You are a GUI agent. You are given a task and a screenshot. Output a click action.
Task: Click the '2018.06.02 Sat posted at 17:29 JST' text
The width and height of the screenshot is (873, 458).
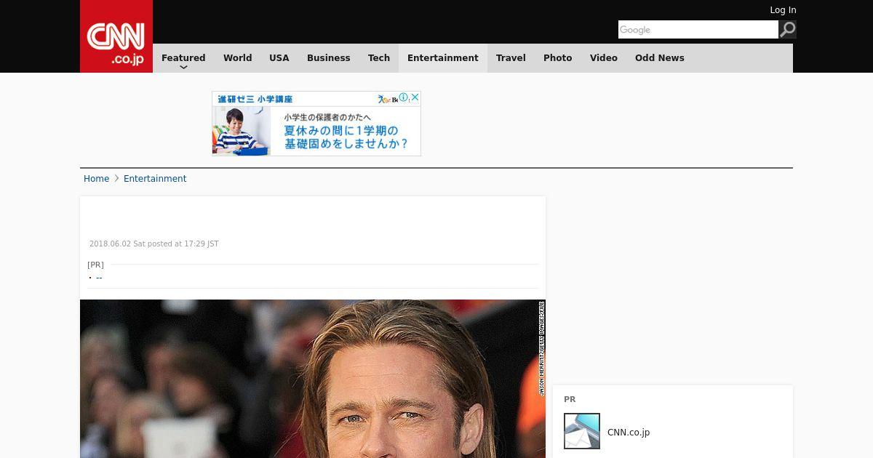[x=154, y=244]
